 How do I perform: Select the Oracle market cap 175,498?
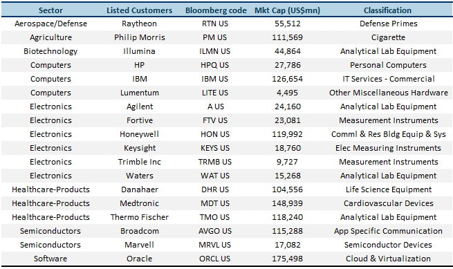point(287,259)
